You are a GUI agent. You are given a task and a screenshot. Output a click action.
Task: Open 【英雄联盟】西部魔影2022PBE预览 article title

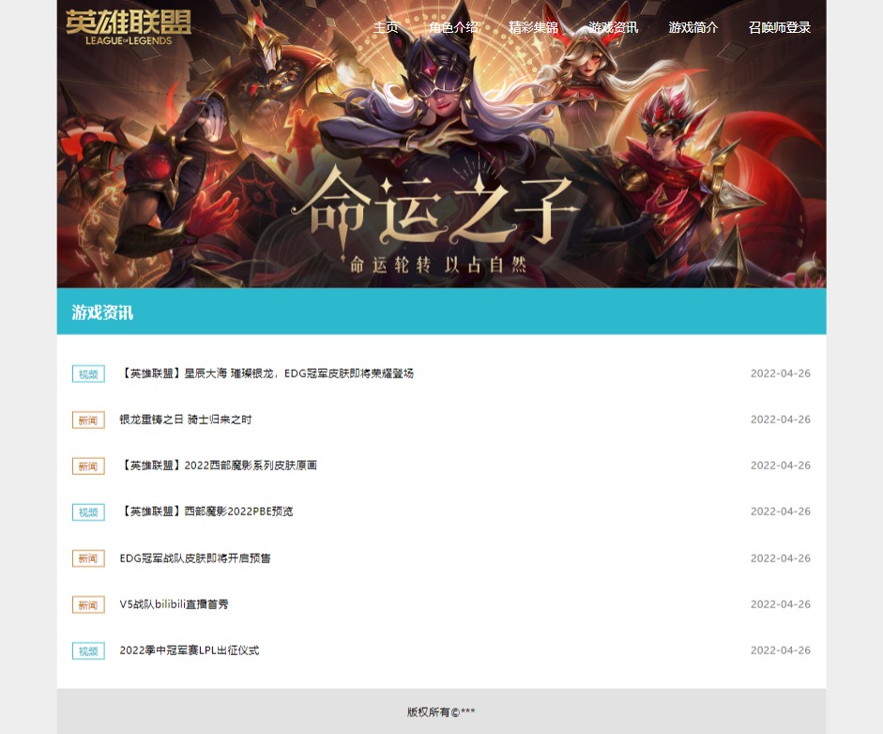point(206,512)
